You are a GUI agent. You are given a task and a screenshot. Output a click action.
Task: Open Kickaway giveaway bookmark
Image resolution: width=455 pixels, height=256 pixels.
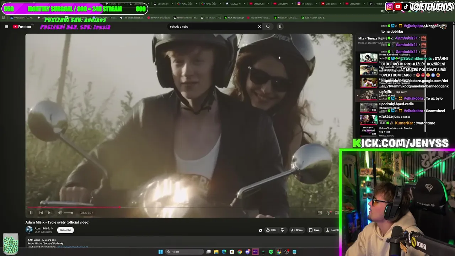[x=286, y=17]
